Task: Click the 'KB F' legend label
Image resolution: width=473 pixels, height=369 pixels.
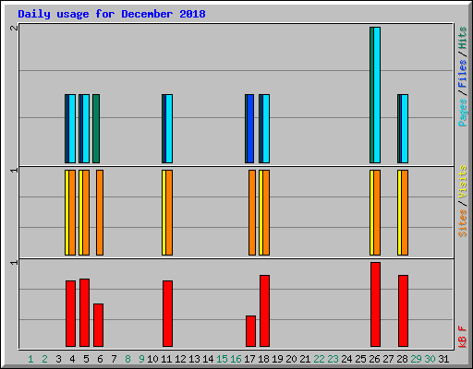Action: 463,337
